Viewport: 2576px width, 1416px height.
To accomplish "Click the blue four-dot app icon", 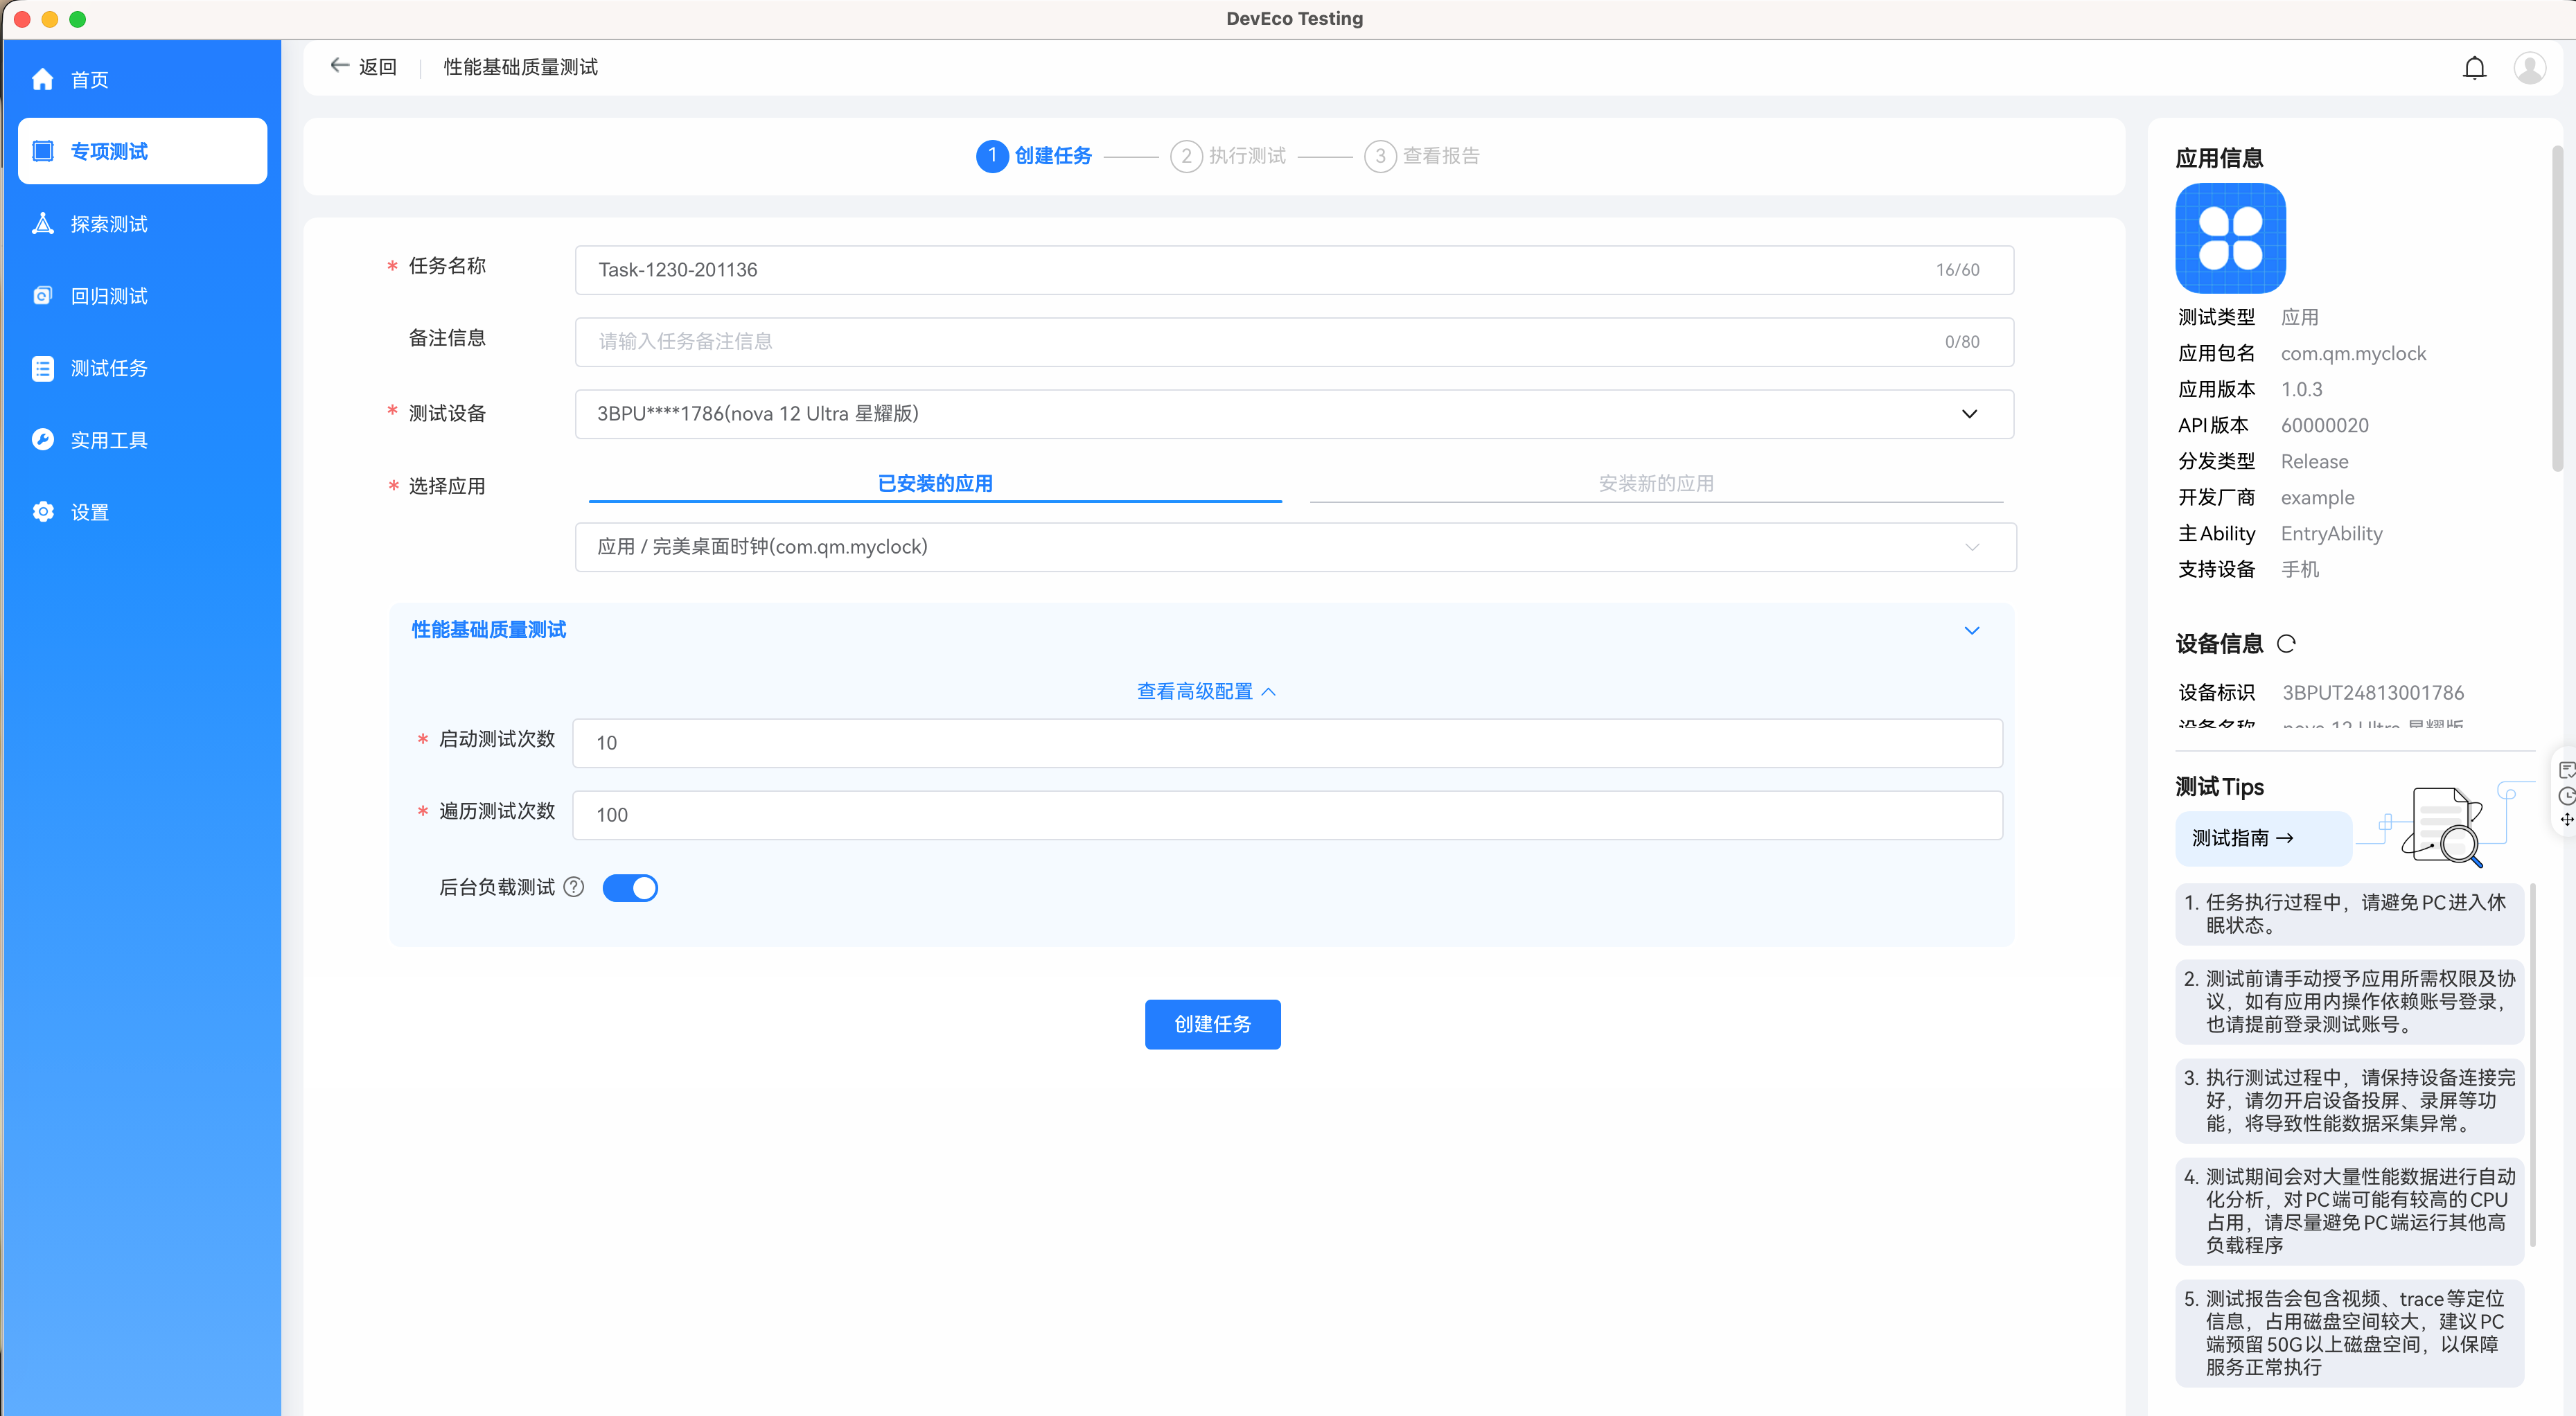I will pyautogui.click(x=2230, y=238).
